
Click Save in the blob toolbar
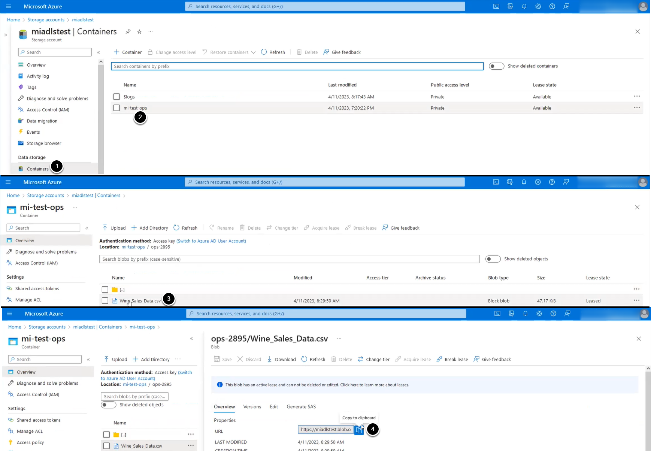click(223, 359)
